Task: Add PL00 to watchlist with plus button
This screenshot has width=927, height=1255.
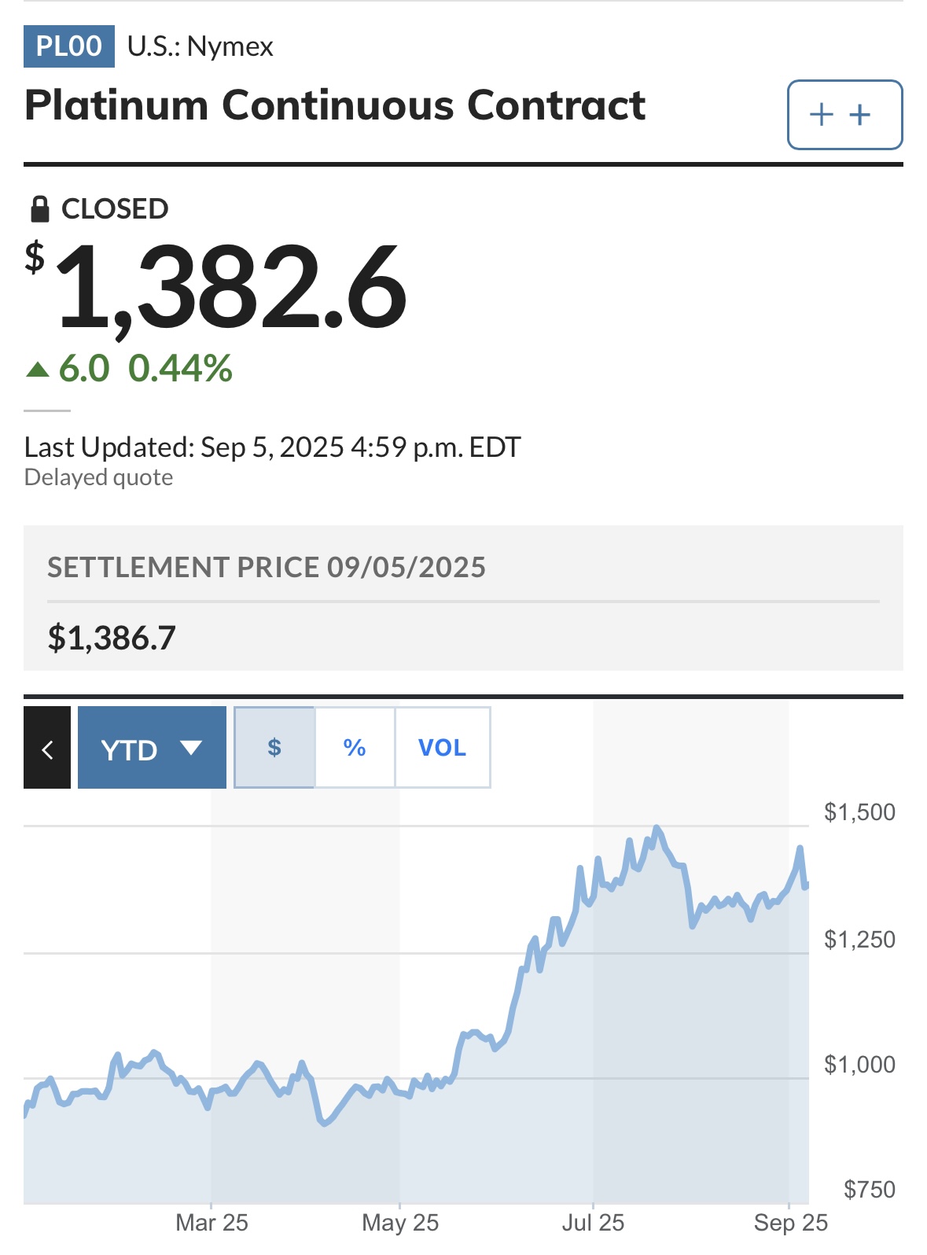Action: (844, 115)
